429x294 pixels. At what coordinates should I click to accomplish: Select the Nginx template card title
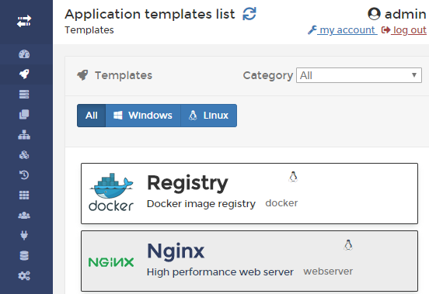[x=176, y=251]
